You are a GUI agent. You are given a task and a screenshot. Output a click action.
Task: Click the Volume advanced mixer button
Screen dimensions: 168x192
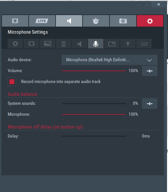click(150, 71)
